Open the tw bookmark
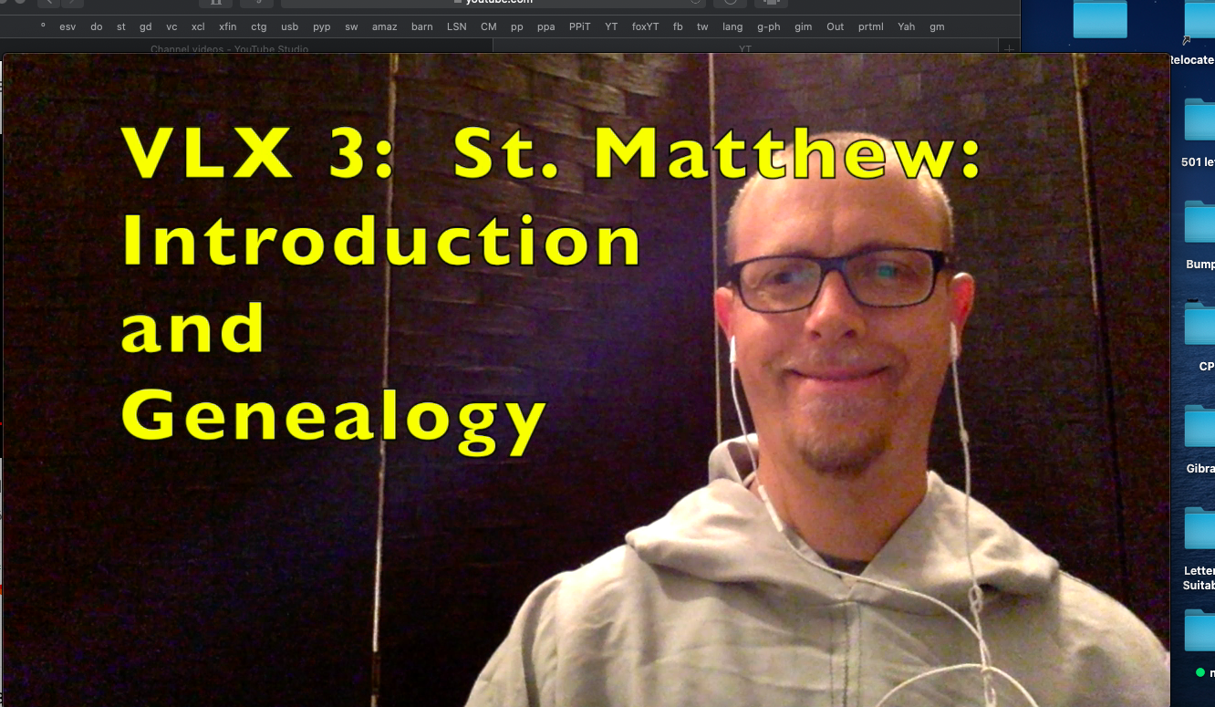Image resolution: width=1215 pixels, height=707 pixels. tap(702, 26)
